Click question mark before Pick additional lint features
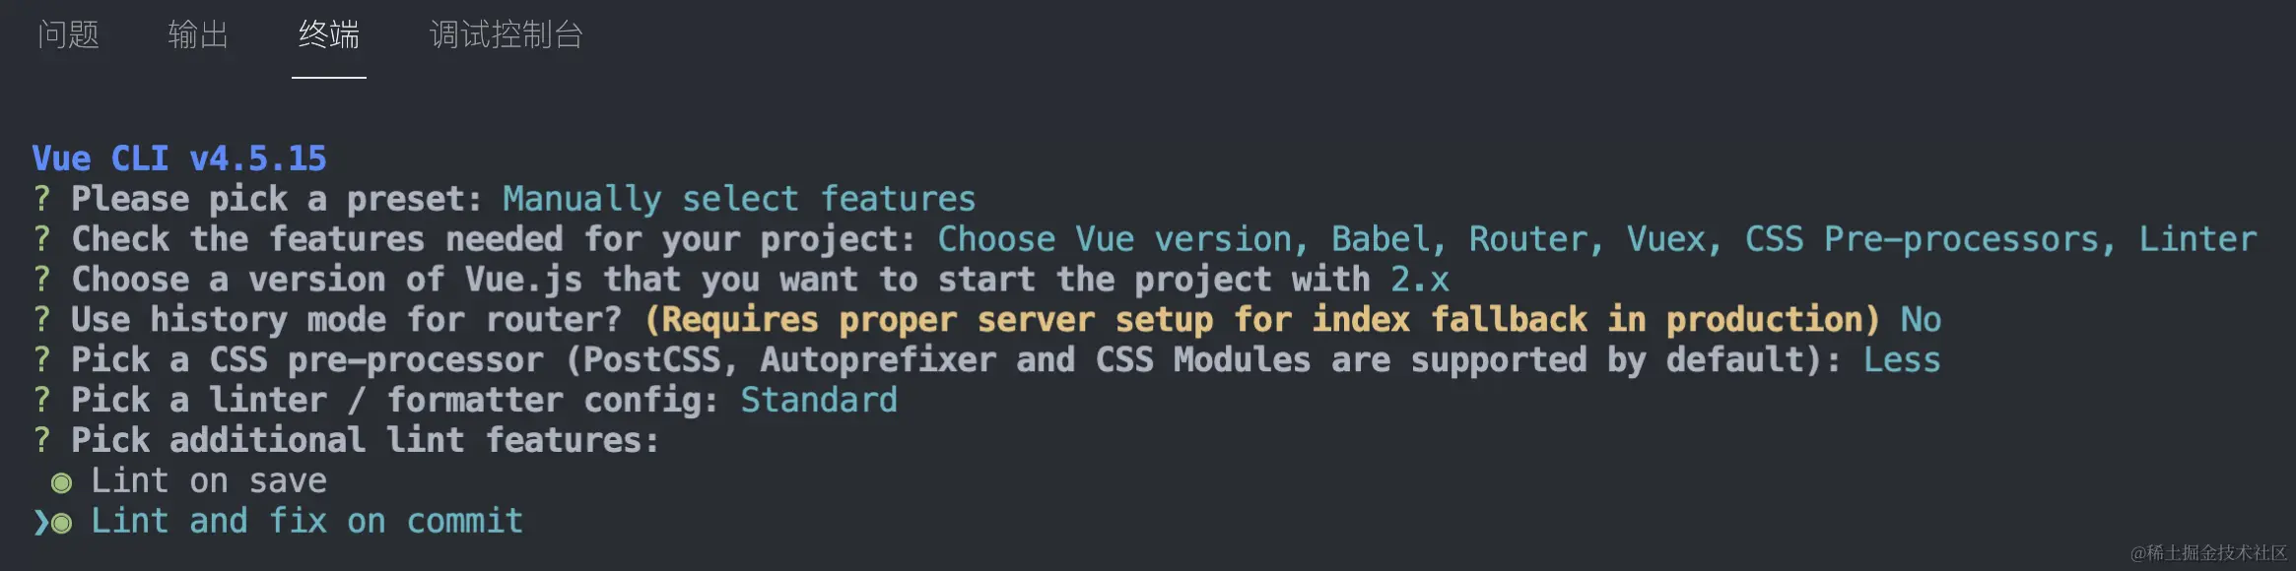The image size is (2296, 571). coord(41,440)
